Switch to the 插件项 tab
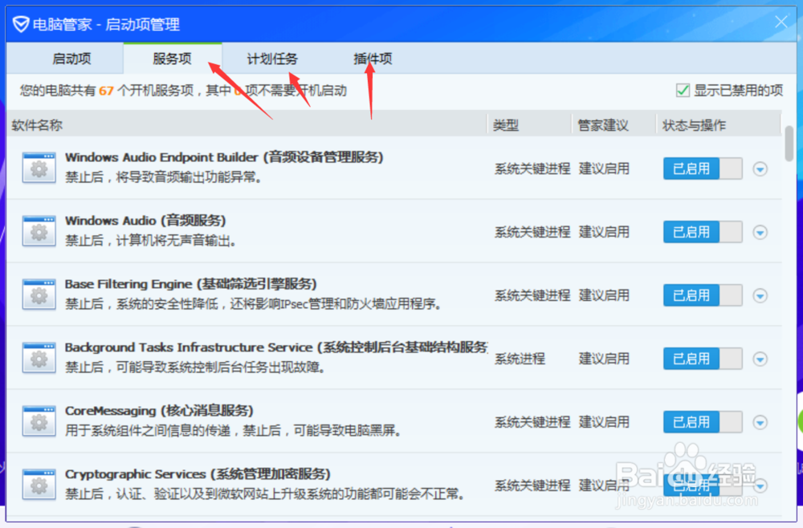This screenshot has height=528, width=803. click(372, 58)
